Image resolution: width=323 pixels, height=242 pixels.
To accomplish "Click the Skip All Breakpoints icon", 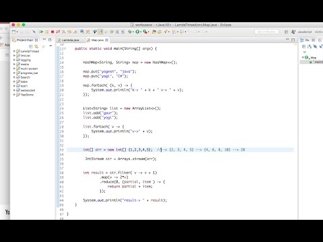I will tap(34, 32).
